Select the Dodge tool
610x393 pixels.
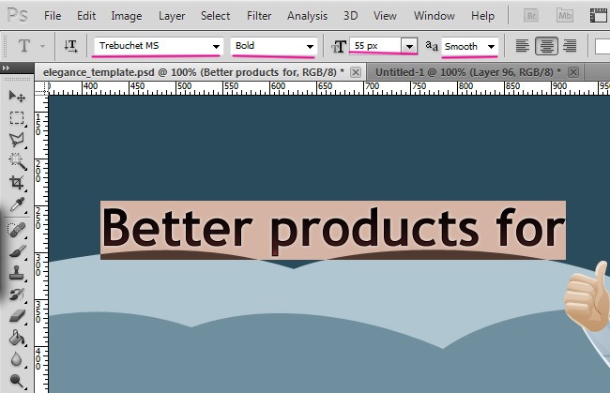pos(17,381)
